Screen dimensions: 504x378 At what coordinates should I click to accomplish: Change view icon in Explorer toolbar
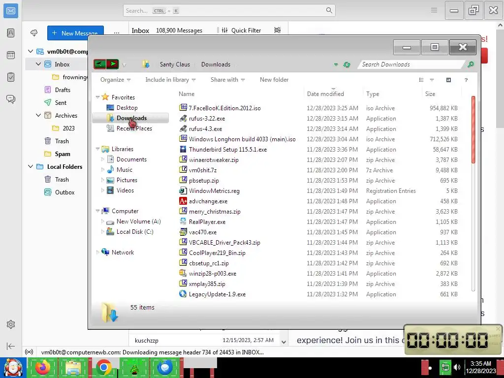tap(421, 80)
